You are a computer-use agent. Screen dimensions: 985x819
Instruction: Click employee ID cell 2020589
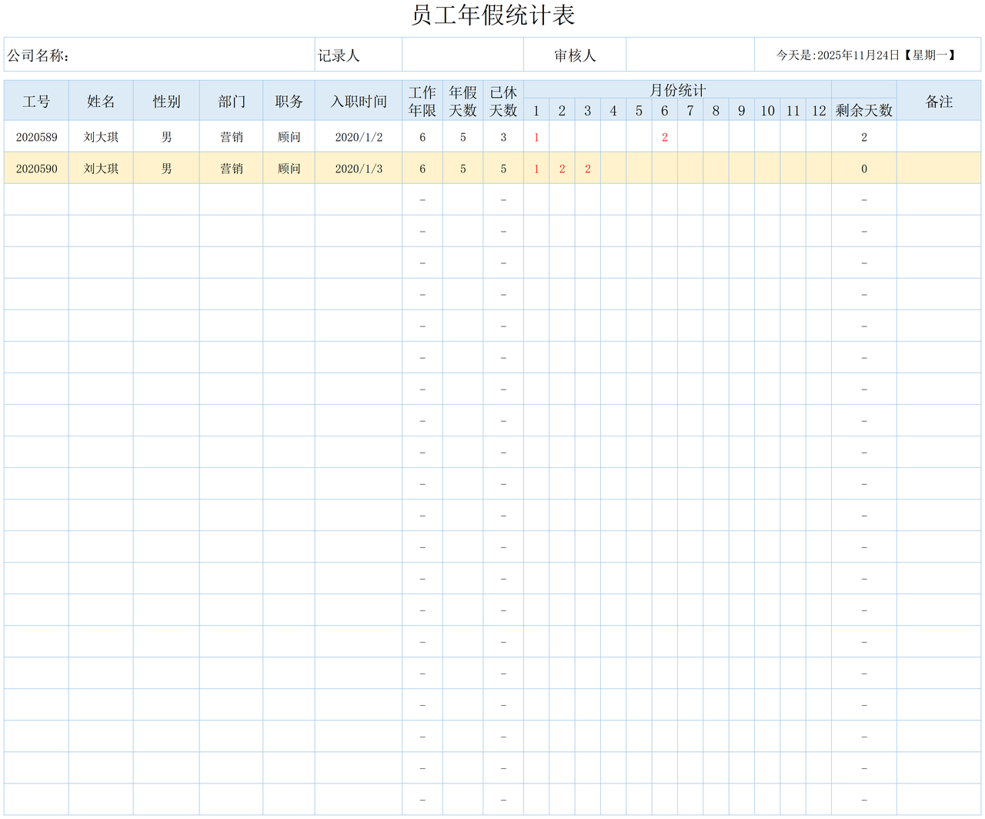[x=36, y=137]
